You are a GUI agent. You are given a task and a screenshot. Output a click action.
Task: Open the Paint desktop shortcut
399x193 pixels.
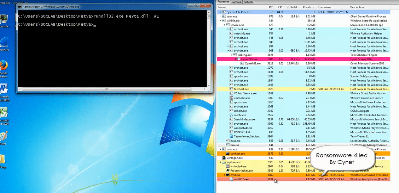tap(3, 138)
